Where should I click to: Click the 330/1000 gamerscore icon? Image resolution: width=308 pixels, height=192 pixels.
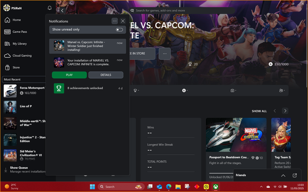coord(270,64)
